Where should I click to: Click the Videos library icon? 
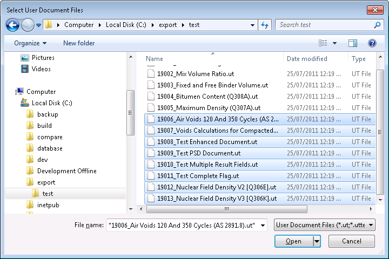[25, 69]
